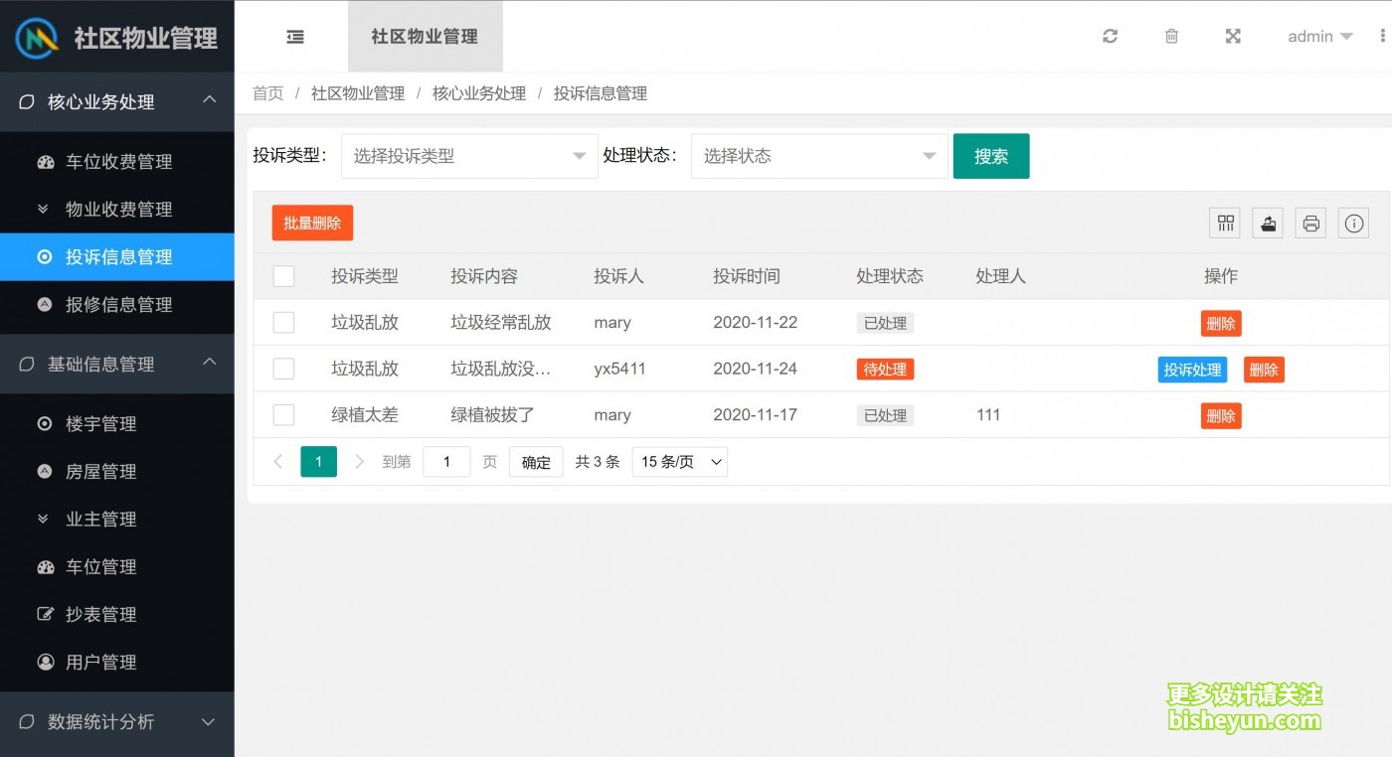Click the sidebar collapse menu icon
The height and width of the screenshot is (757, 1392).
pos(295,37)
